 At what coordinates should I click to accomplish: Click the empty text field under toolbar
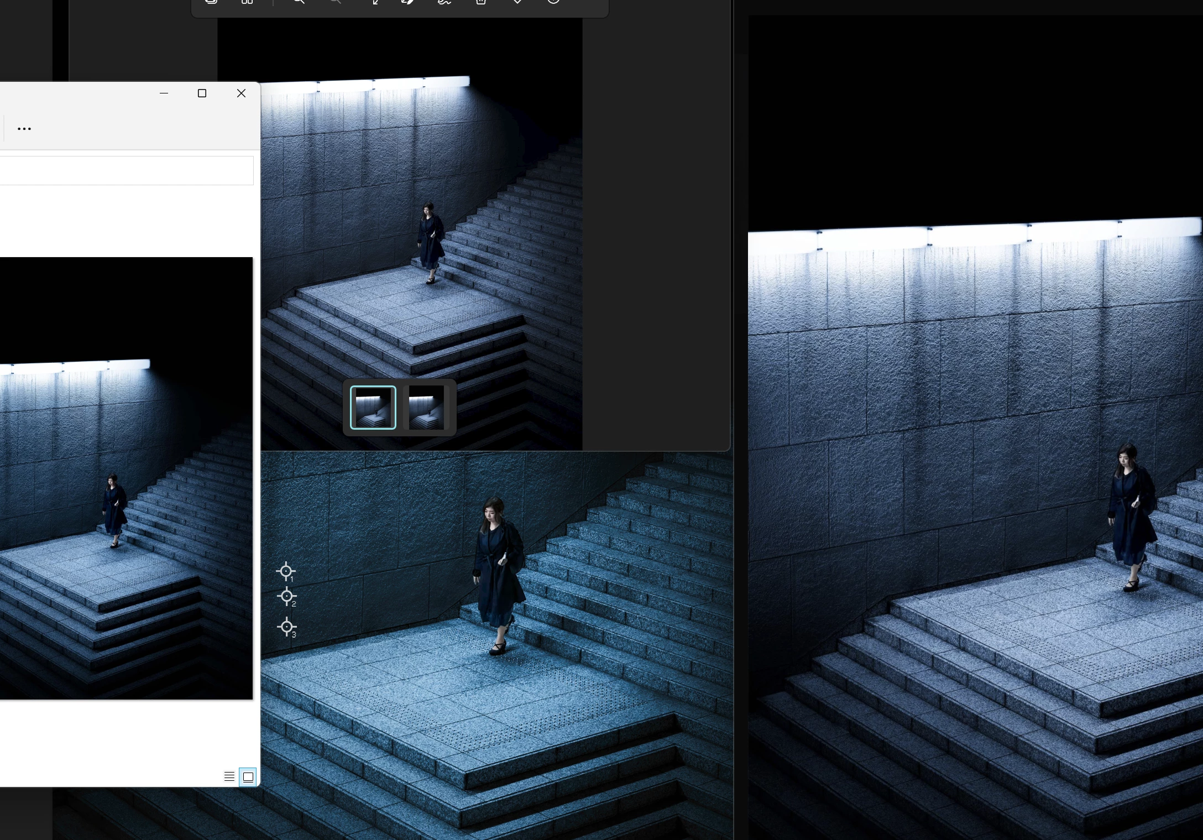point(126,170)
